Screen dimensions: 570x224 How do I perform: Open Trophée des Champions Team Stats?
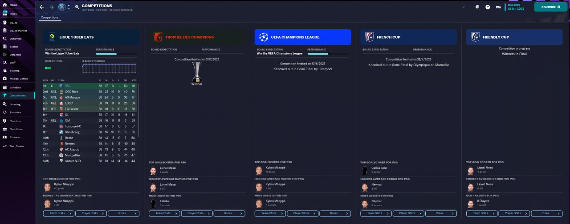tap(164, 213)
